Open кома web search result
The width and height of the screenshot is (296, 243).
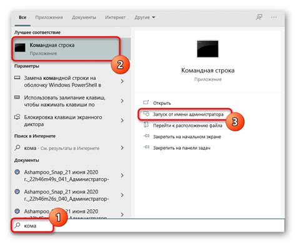click(x=62, y=148)
